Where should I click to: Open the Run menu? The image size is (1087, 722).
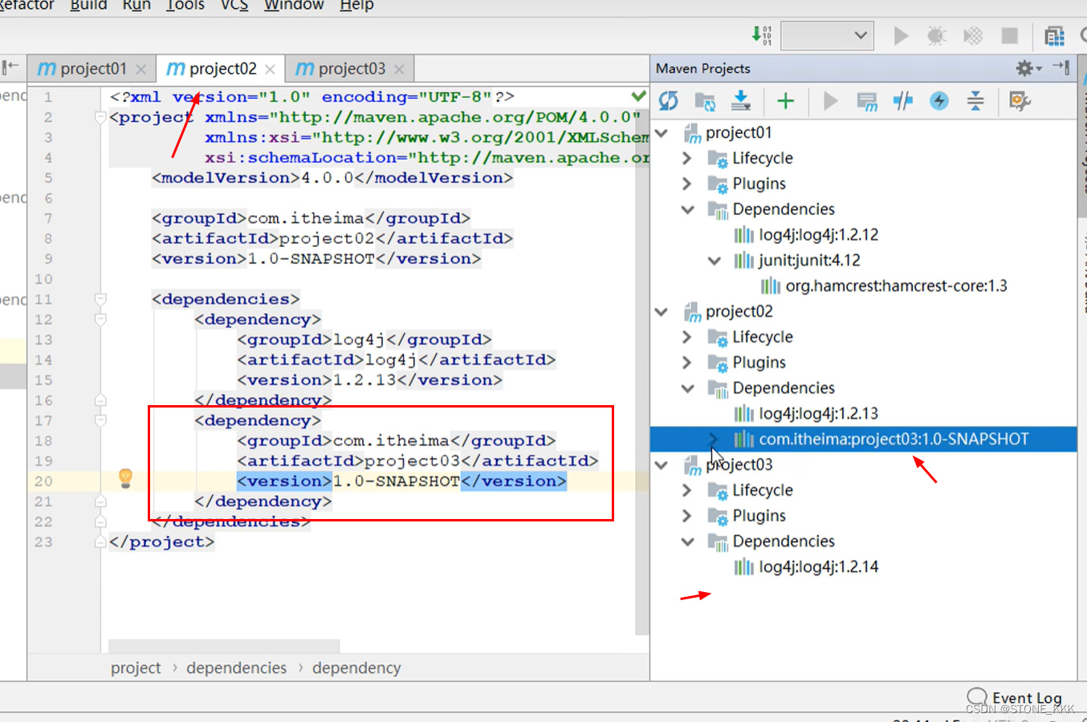point(136,6)
